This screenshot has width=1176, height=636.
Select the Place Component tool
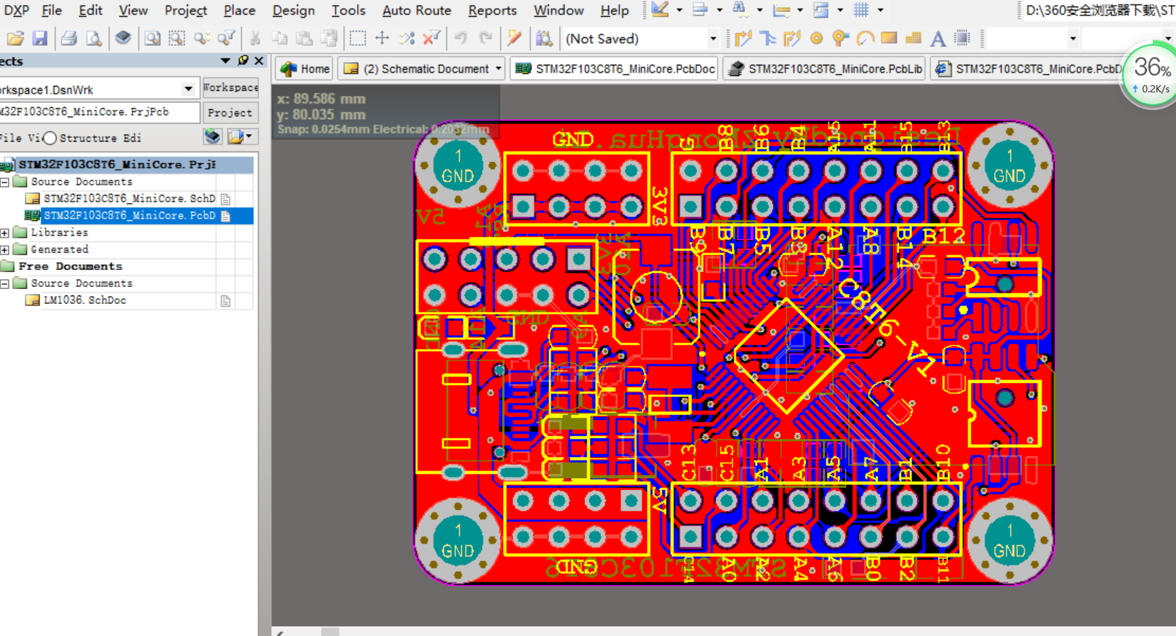tap(962, 38)
